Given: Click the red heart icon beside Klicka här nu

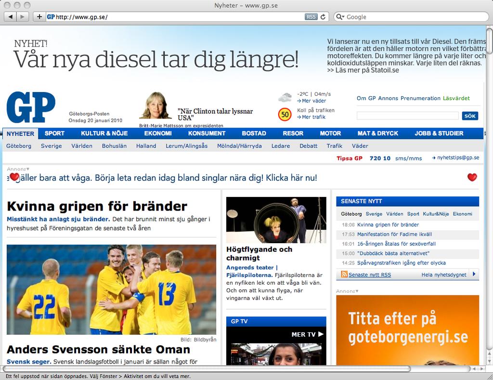Looking at the screenshot, I should click(x=472, y=177).
